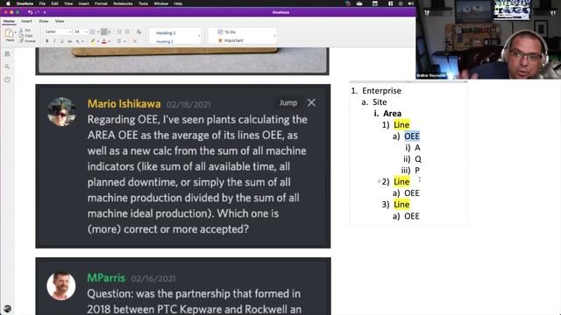Collapse the second Line outline item handle
Viewport: 561px width, 315px height.
379,181
